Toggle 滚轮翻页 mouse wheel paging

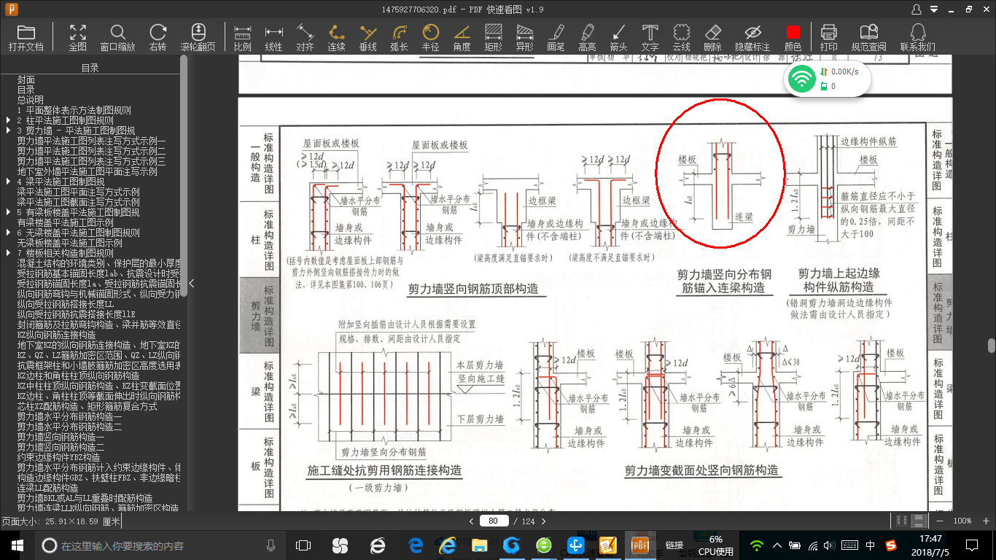198,38
